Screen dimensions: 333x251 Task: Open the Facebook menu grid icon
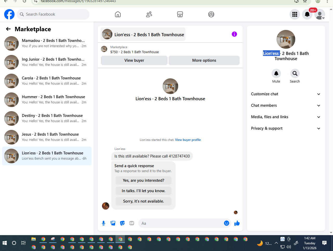295,14
